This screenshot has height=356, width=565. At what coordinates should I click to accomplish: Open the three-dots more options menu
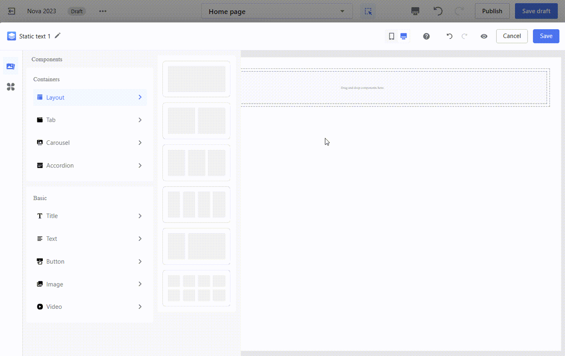coord(103,11)
